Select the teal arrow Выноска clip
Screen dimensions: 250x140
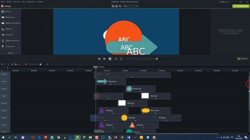111,81
